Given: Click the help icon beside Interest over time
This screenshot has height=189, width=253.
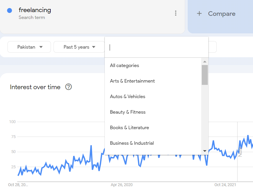Looking at the screenshot, I should tap(69, 87).
